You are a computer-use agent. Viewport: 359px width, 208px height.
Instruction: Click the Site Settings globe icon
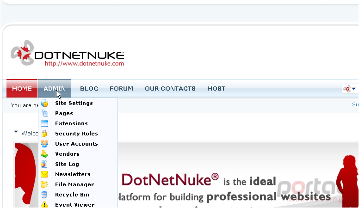tap(44, 103)
